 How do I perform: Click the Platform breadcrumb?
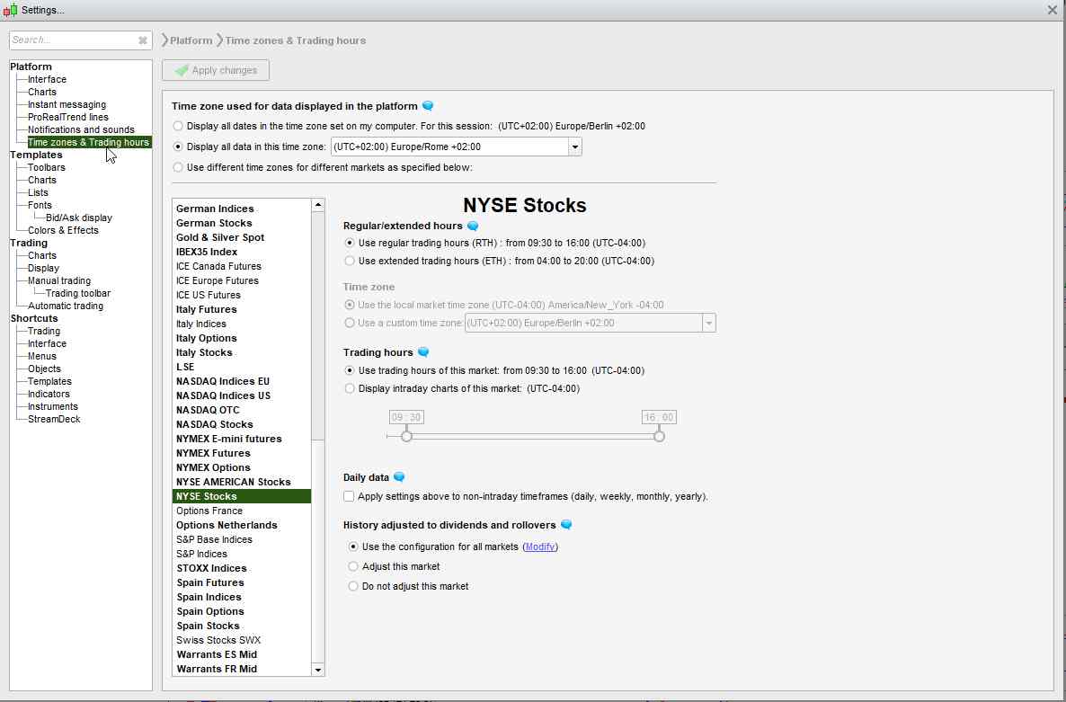click(191, 40)
